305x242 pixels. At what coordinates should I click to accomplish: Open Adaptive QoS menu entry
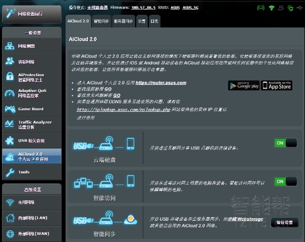(x=32, y=93)
